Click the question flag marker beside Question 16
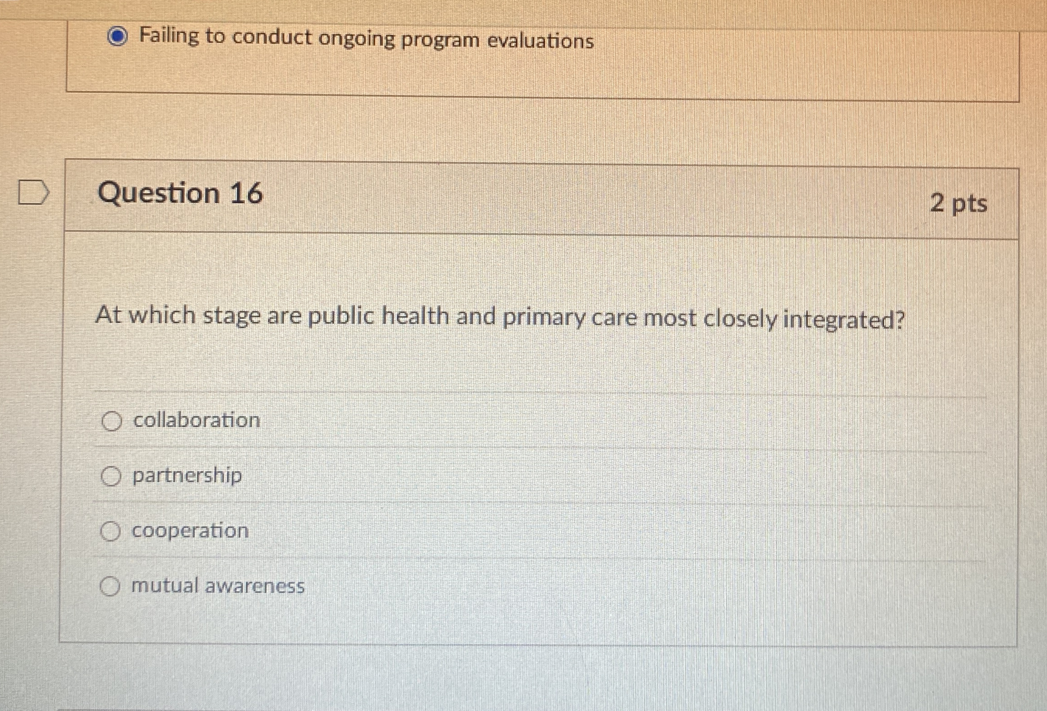The height and width of the screenshot is (711, 1047). tap(33, 193)
